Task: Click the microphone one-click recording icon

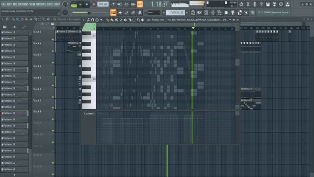Action: 255,4
